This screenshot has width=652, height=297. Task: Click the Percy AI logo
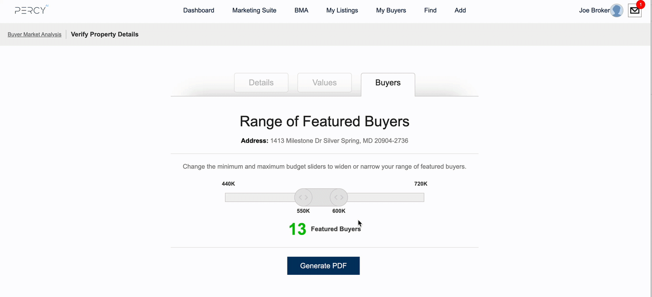31,10
